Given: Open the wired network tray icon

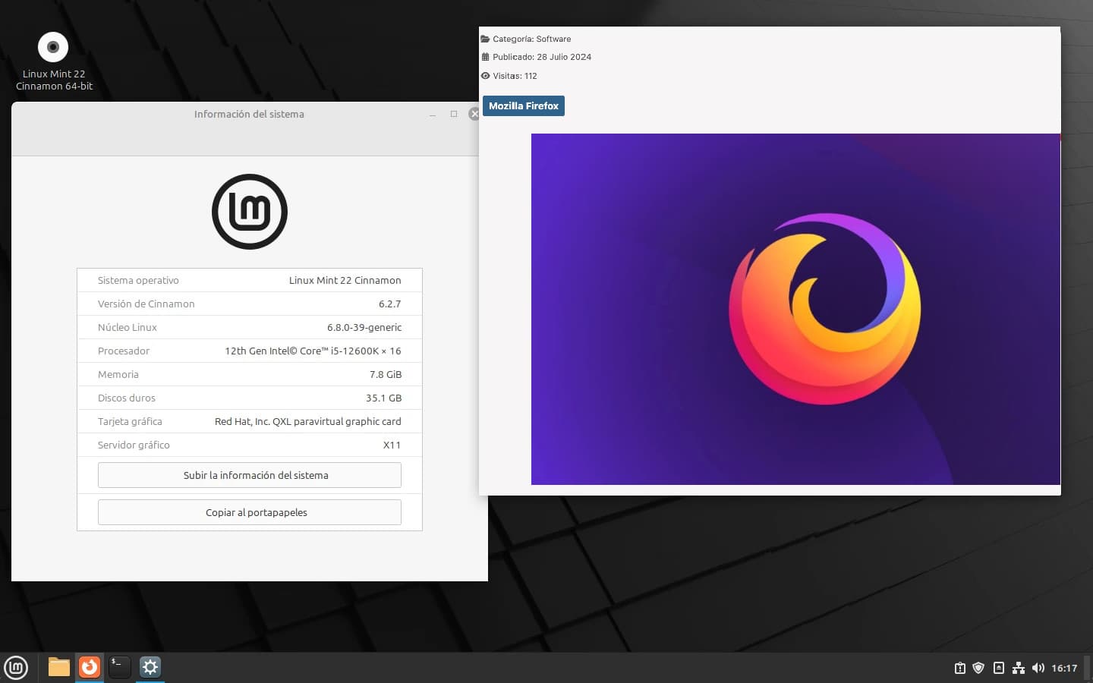Looking at the screenshot, I should pyautogui.click(x=1019, y=668).
